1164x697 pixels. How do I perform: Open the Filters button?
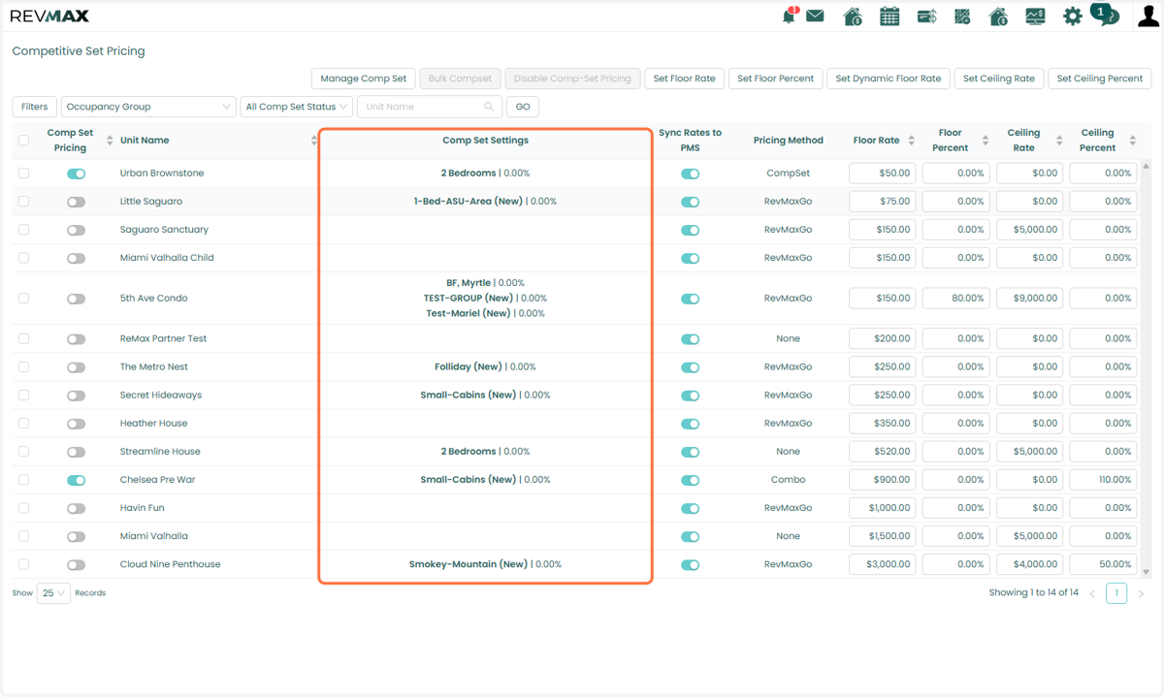click(x=34, y=107)
